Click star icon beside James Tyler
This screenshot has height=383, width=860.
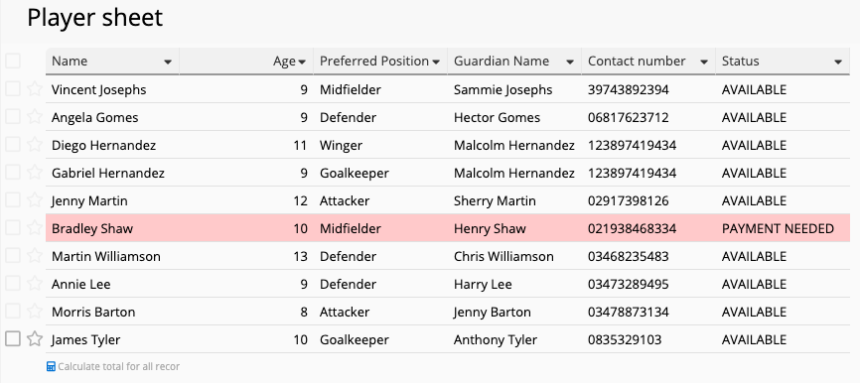[x=35, y=339]
